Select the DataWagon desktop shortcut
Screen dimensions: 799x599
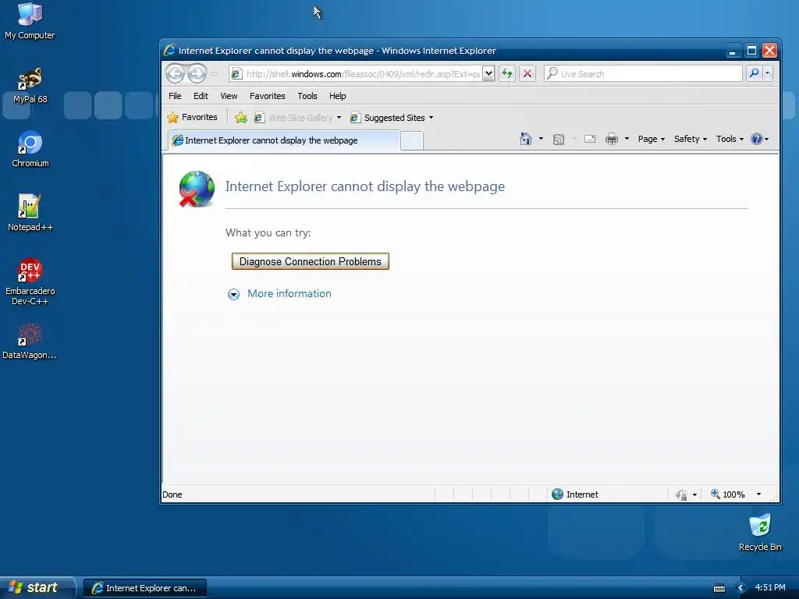30,342
